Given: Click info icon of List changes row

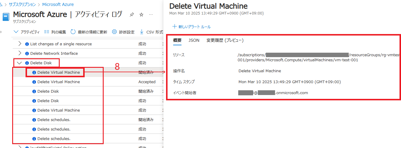Looking at the screenshot, I should (27, 44).
